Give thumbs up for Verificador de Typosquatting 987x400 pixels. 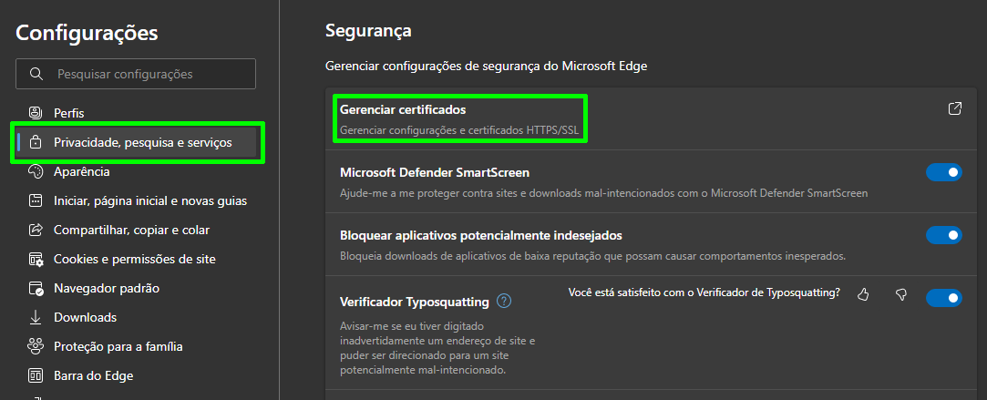coord(863,294)
